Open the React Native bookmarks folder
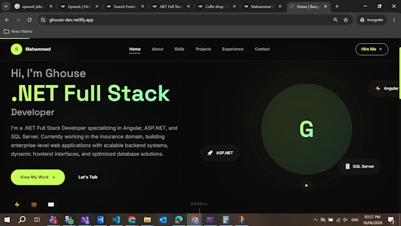Screen dimensions: 401x226 tap(18, 31)
